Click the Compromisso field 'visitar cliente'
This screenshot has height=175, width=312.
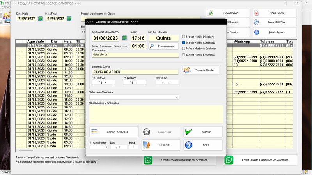pyautogui.click(x=135, y=55)
